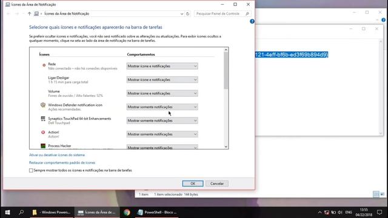Click the forward navigation arrow

17,13
